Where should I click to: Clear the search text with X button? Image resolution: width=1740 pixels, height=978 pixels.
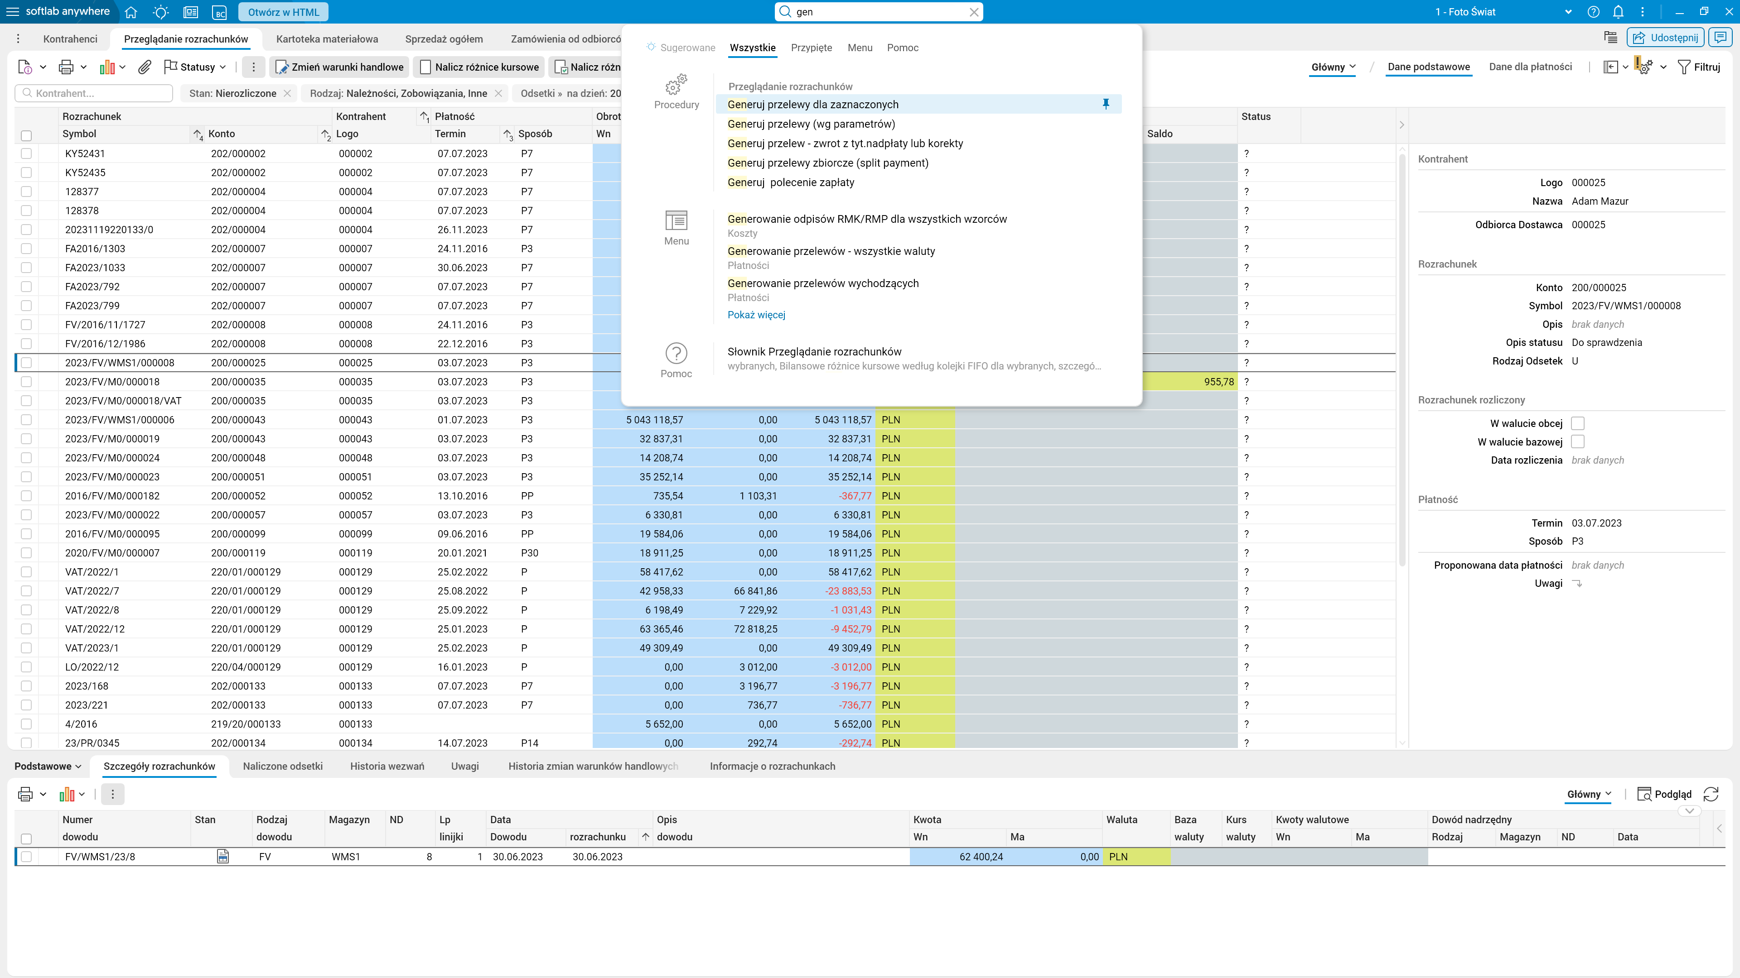coord(973,12)
